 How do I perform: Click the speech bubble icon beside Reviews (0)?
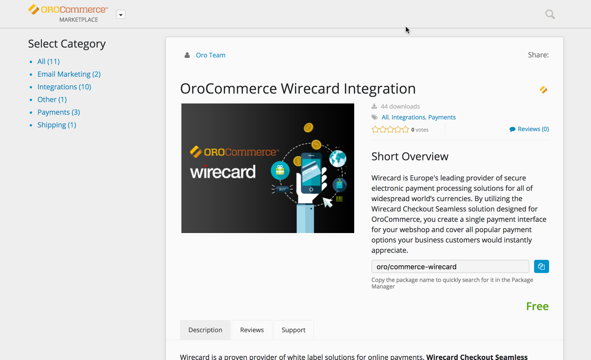tap(513, 129)
